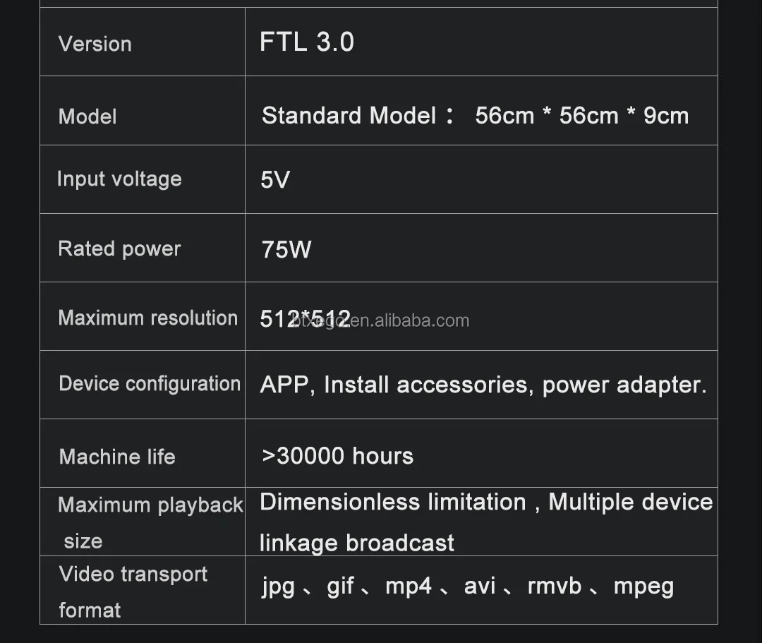Click the Maximum resolution label
The image size is (762, 643).
pyautogui.click(x=148, y=318)
